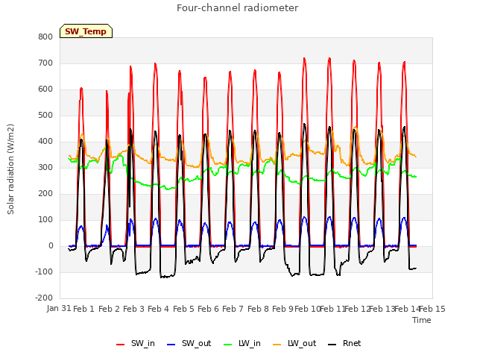477x358 pixels.
Task: Click the green LW_in legend swatch
Action: [x=228, y=345]
